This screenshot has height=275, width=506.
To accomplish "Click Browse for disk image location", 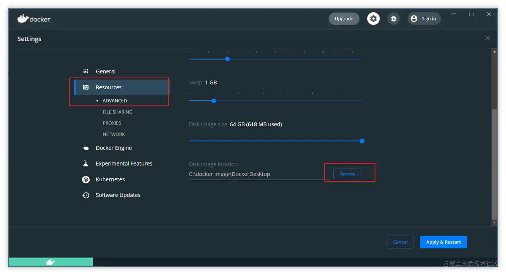I will tap(348, 174).
